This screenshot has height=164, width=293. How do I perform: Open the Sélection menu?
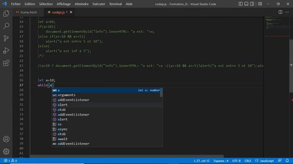point(46,4)
